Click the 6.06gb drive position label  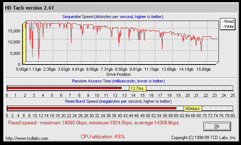tap(92, 70)
